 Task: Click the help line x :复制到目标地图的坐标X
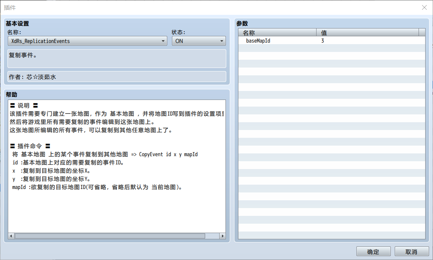pos(51,171)
